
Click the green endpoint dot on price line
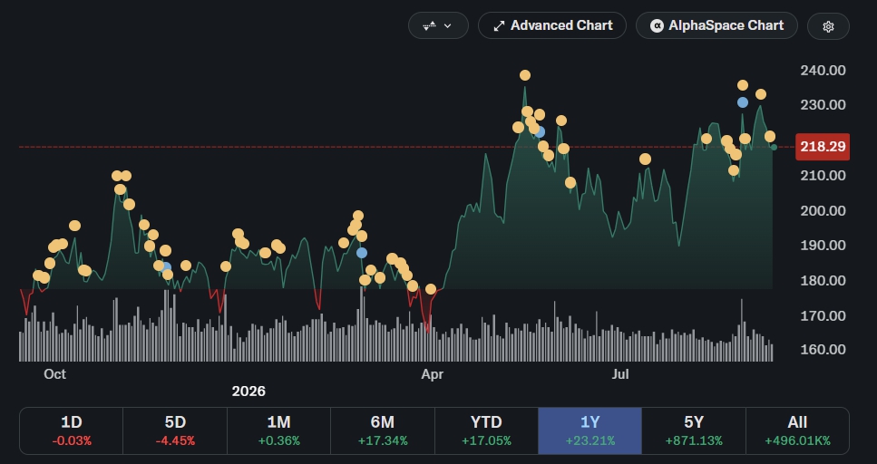tap(774, 147)
